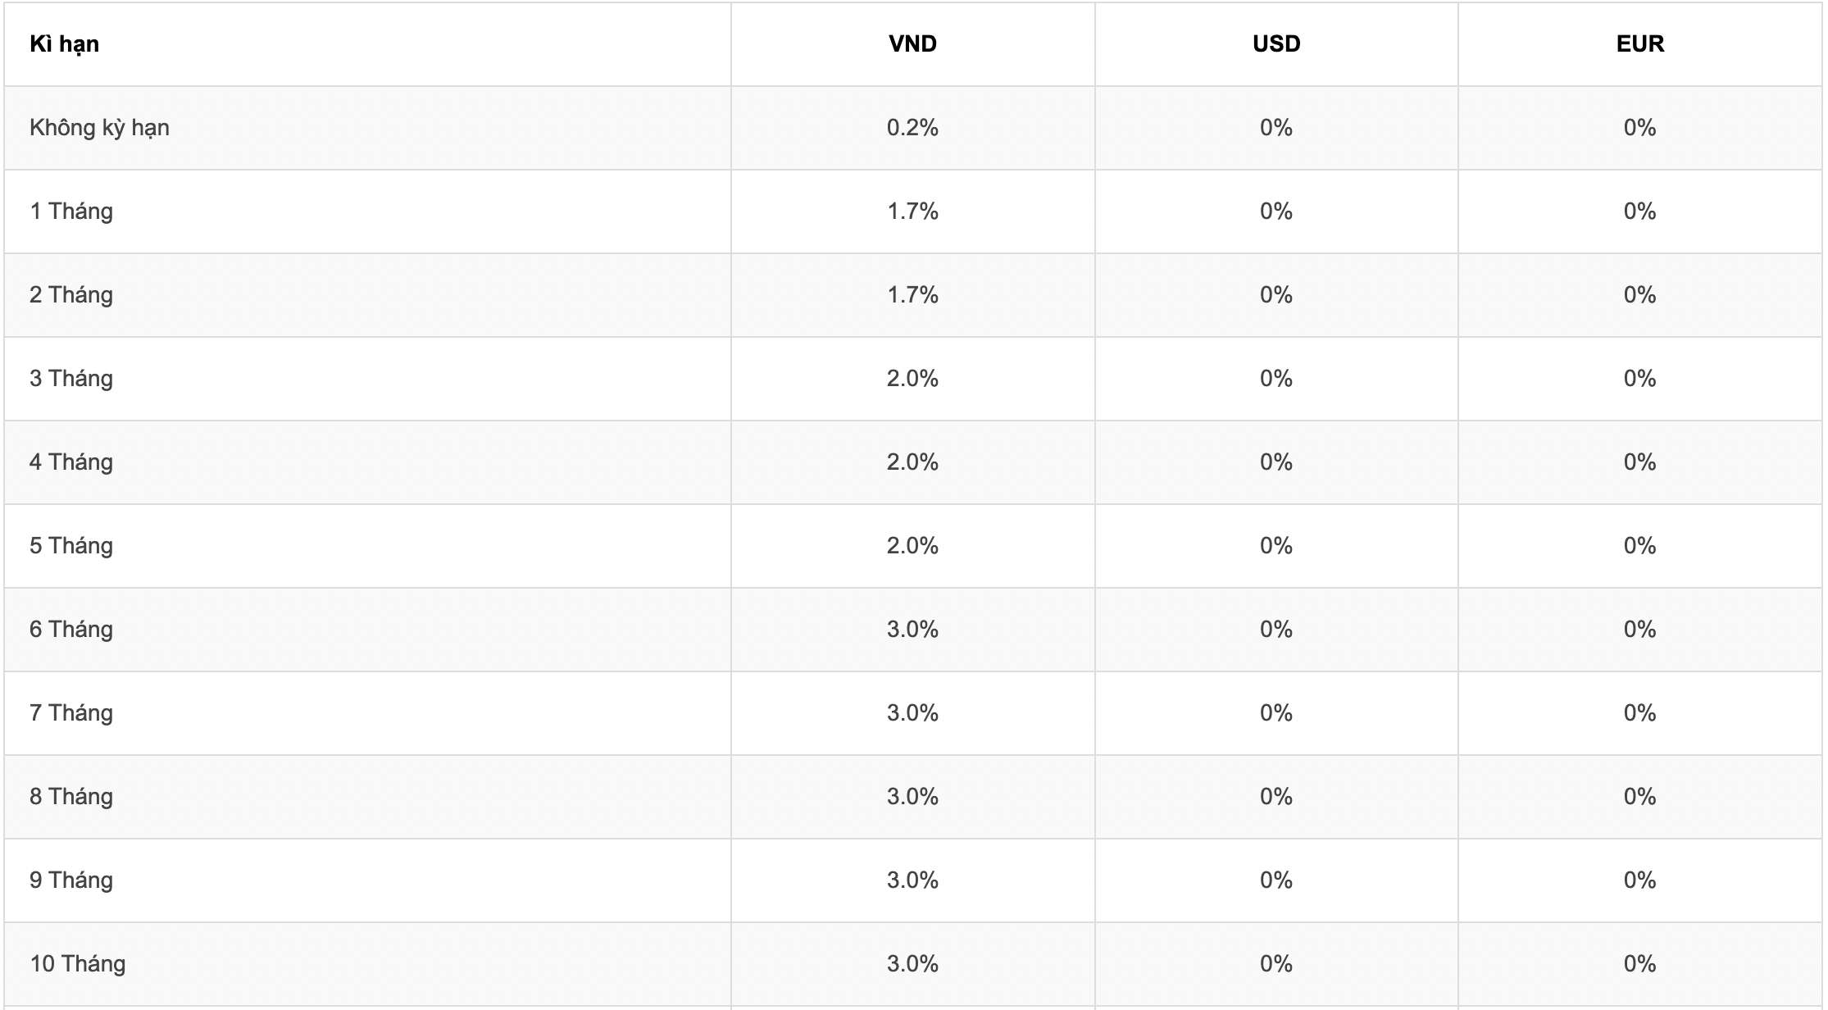Click the USD rate for 9 Tháng
The image size is (1828, 1010).
(x=1276, y=880)
